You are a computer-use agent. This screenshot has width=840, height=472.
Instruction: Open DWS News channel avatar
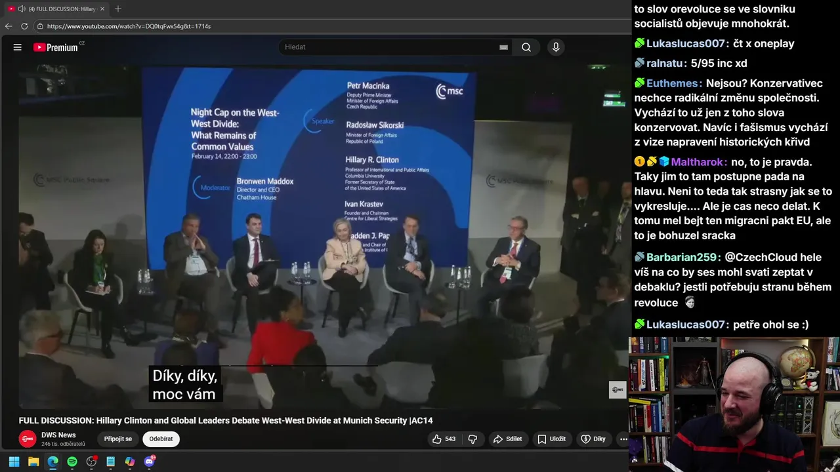pos(27,439)
